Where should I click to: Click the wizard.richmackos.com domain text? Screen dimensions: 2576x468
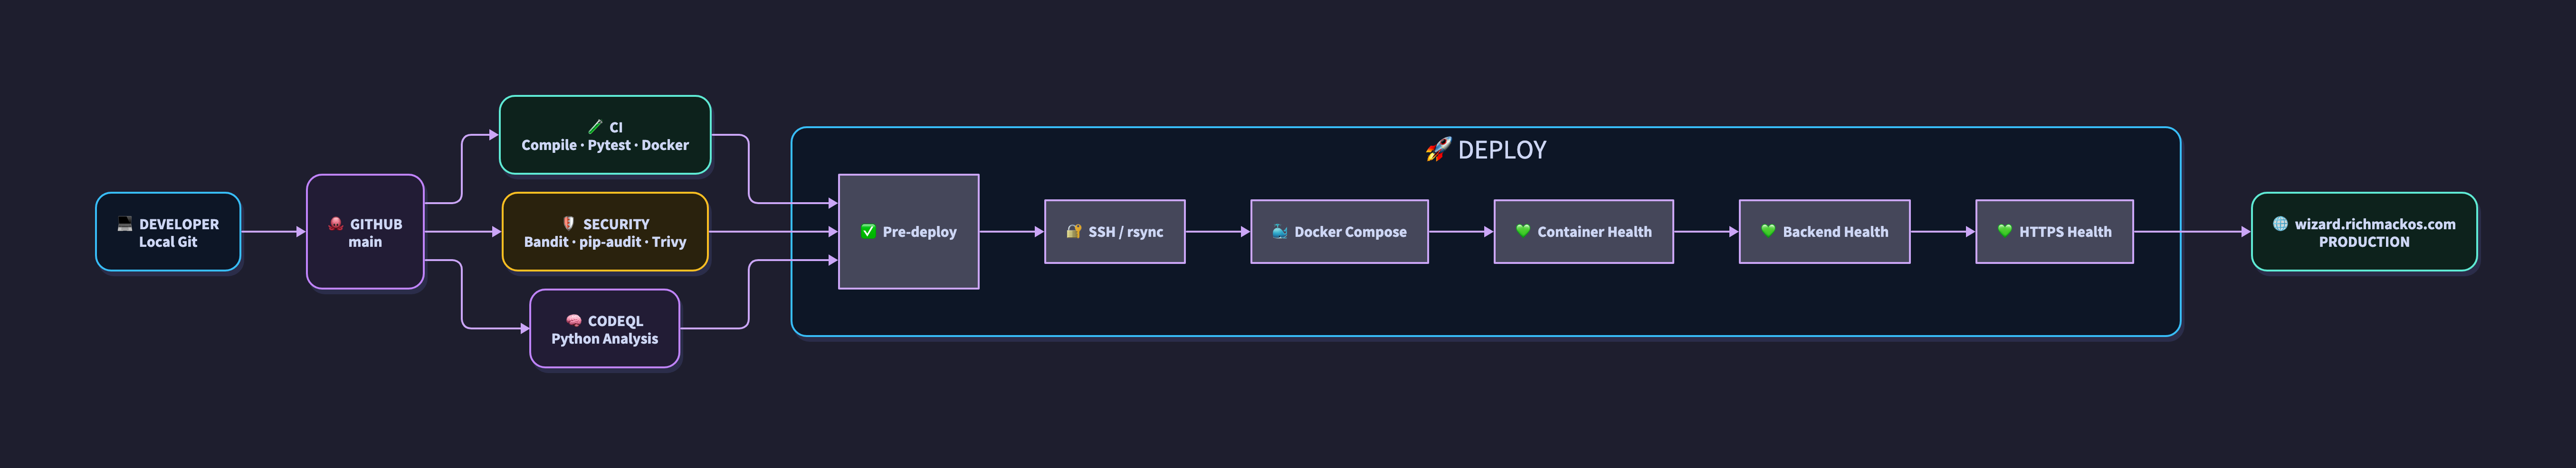2375,224
